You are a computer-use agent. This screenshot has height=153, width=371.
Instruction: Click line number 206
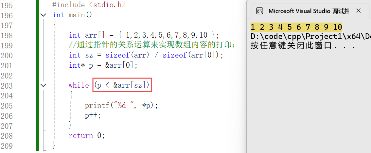7,116
